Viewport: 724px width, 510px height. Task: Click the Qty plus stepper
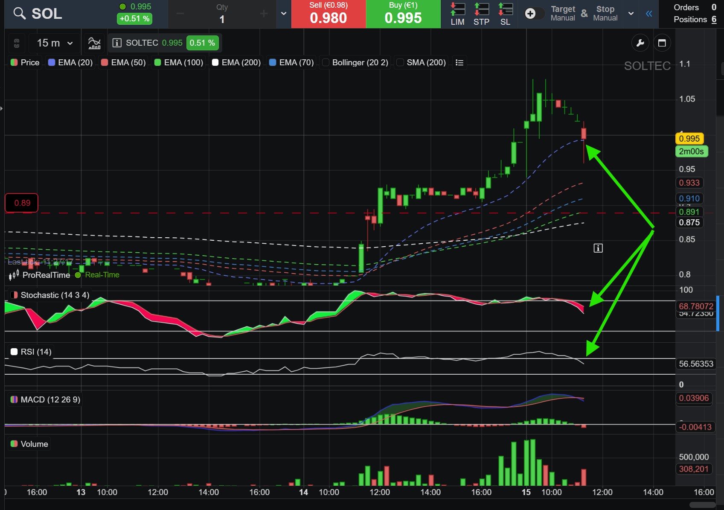[264, 14]
